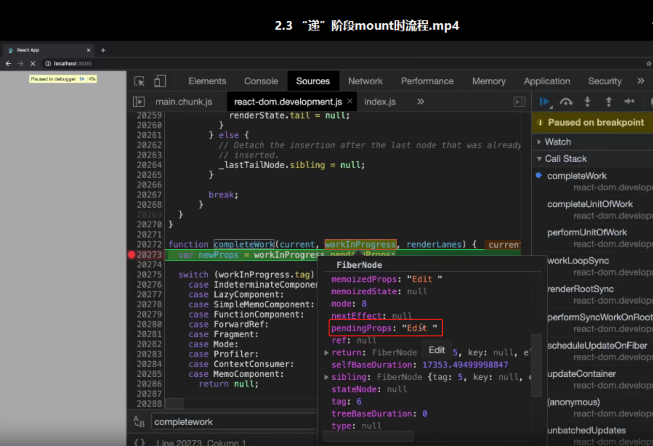
Task: Step over from Paused in debugger overlay
Action: click(92, 79)
